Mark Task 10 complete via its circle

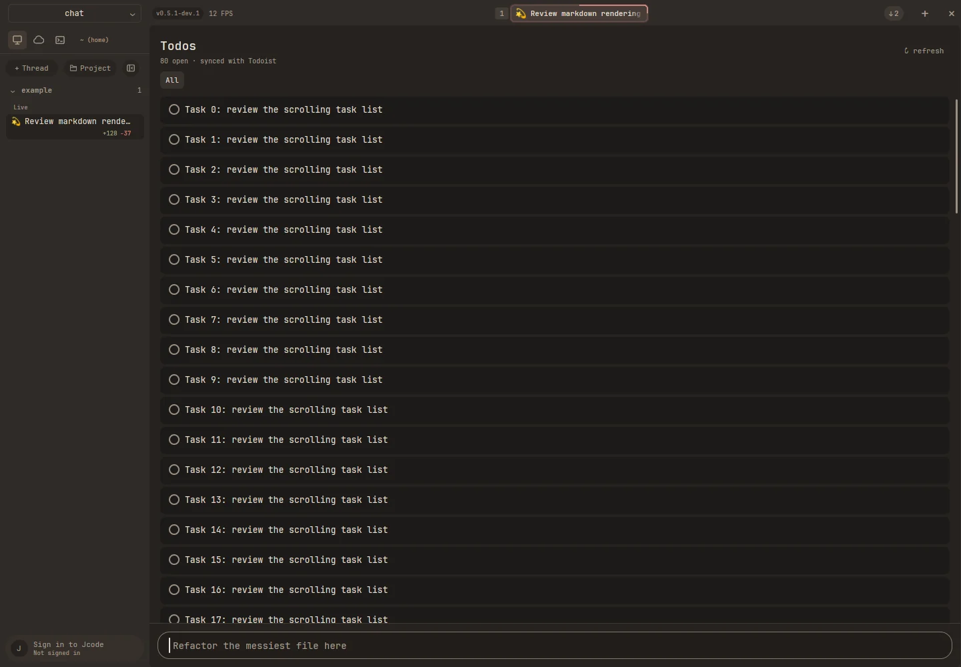[174, 410]
